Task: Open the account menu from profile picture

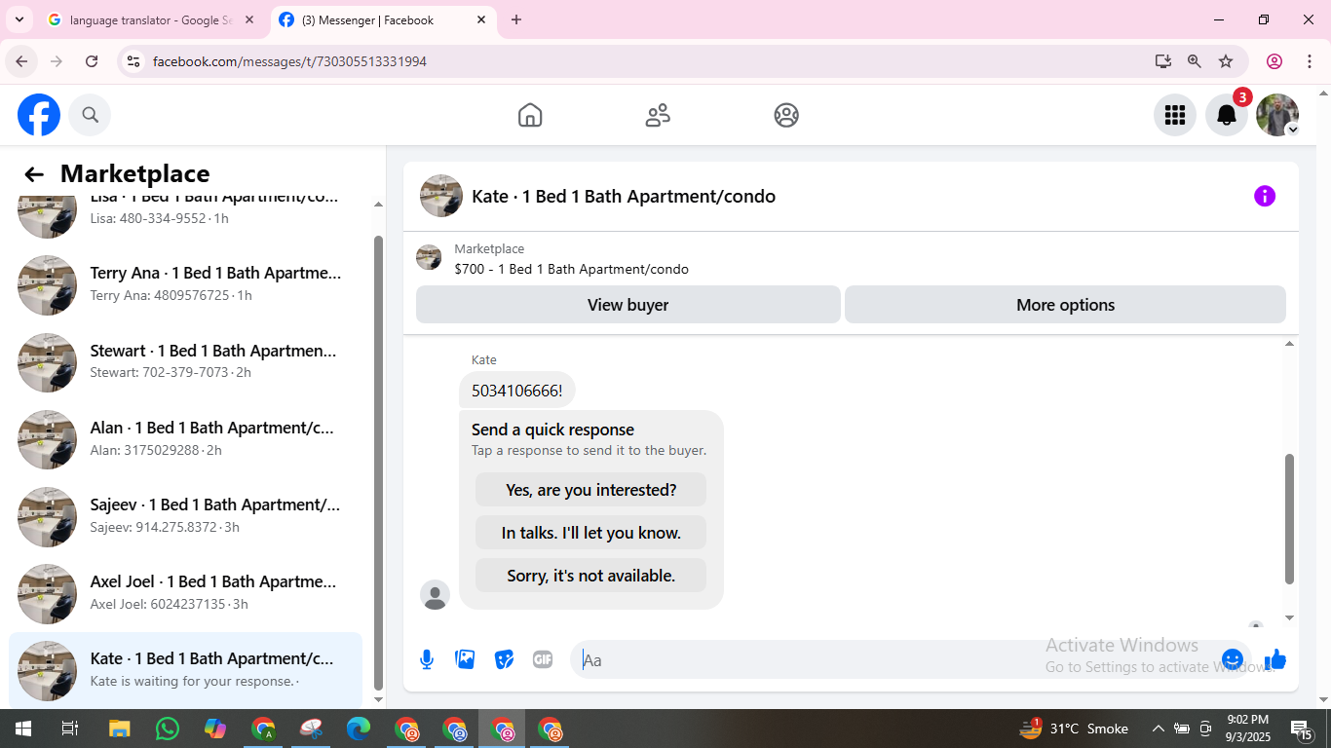Action: 1277,115
